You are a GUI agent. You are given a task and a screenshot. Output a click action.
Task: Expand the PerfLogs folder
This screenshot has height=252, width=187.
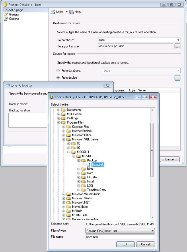tap(59, 118)
